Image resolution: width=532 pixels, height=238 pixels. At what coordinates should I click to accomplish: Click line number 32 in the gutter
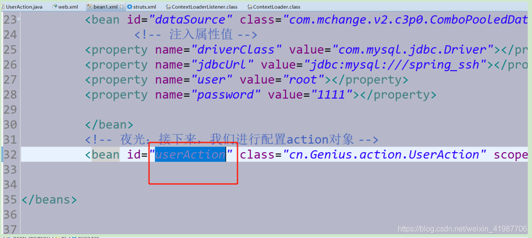pos(10,155)
